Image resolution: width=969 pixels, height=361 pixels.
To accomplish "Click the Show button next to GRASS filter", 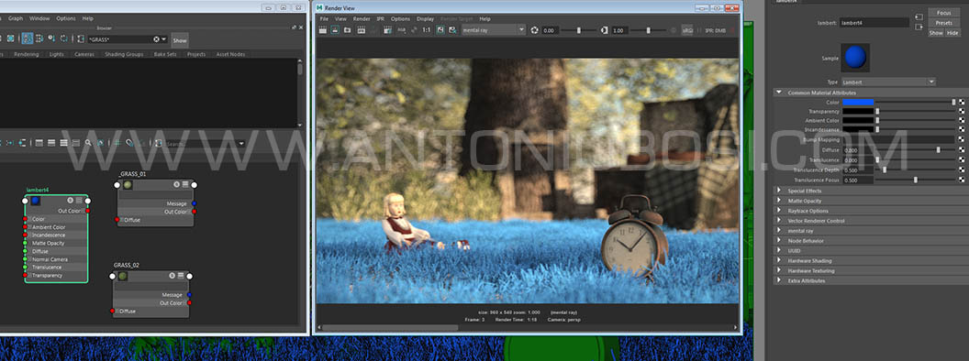I will tap(180, 40).
